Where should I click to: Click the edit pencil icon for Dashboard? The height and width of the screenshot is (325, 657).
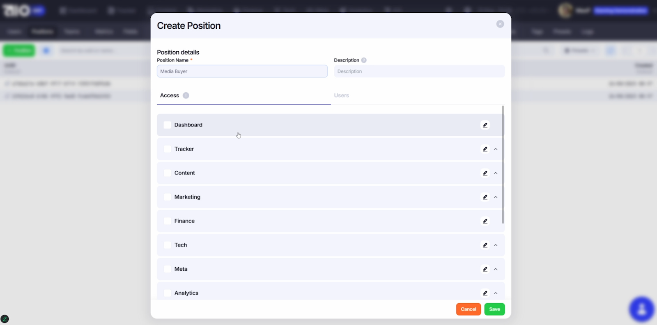(x=485, y=125)
